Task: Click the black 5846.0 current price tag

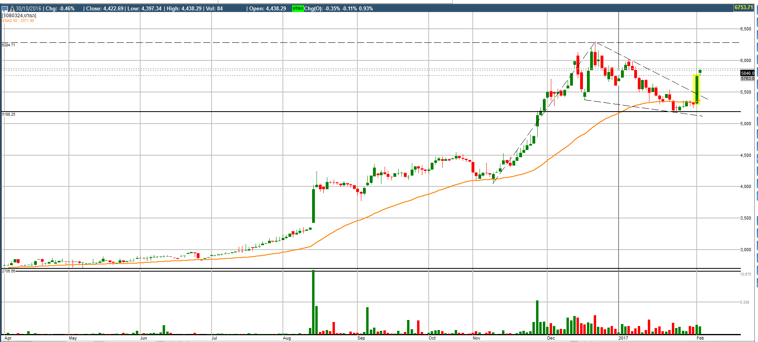Action: 747,73
